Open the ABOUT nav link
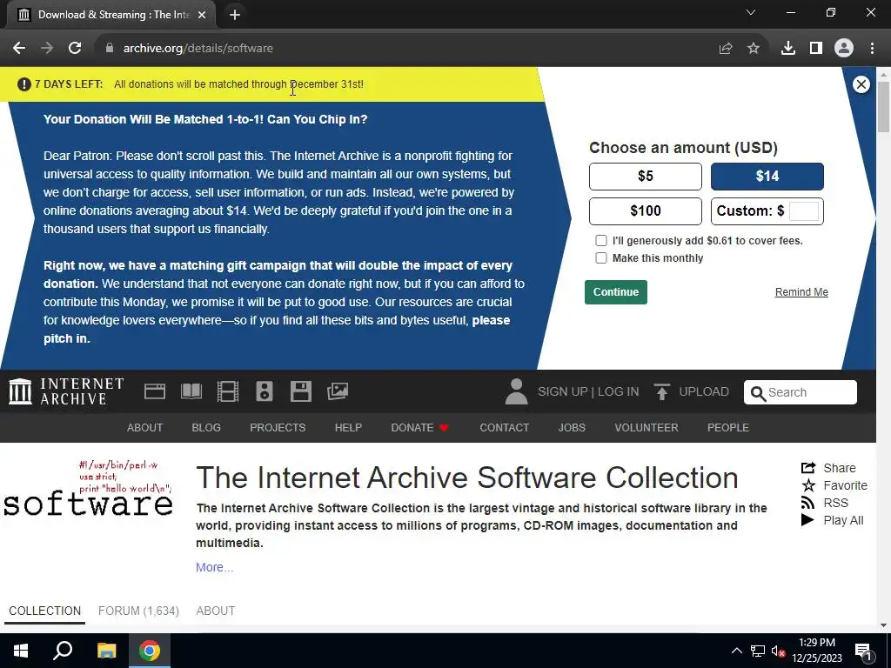891x668 pixels. point(145,428)
